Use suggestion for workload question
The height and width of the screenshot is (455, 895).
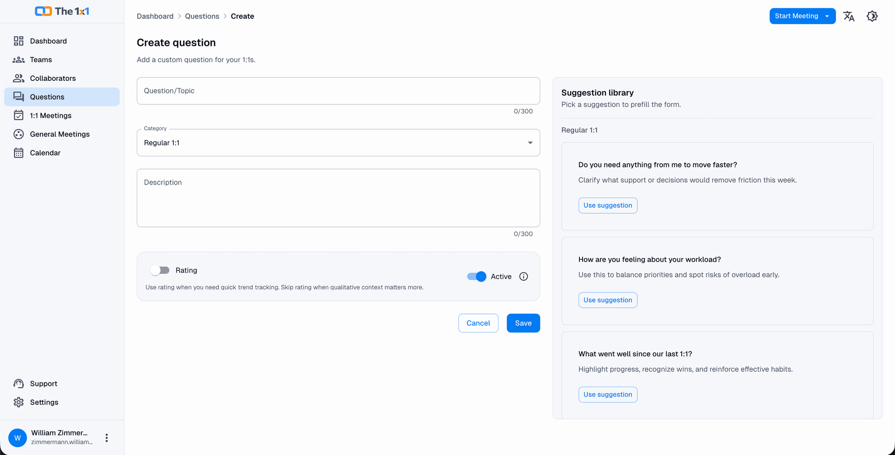607,300
